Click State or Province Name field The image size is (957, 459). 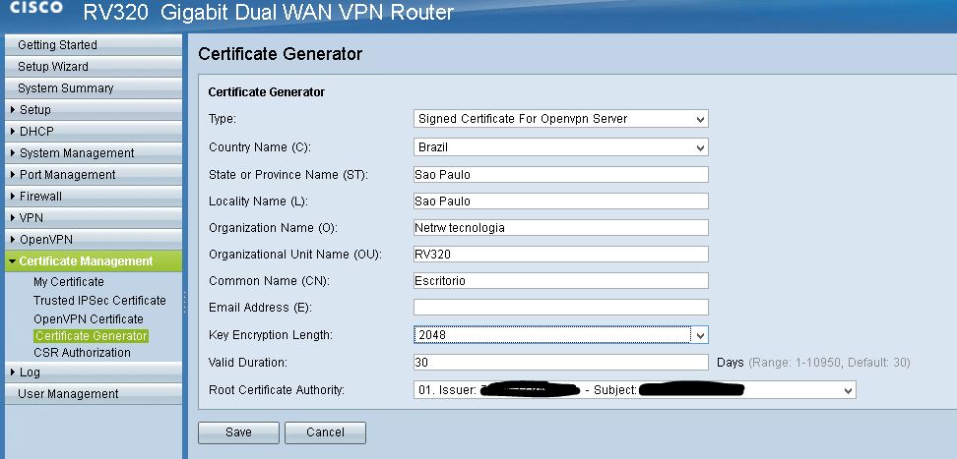point(560,174)
